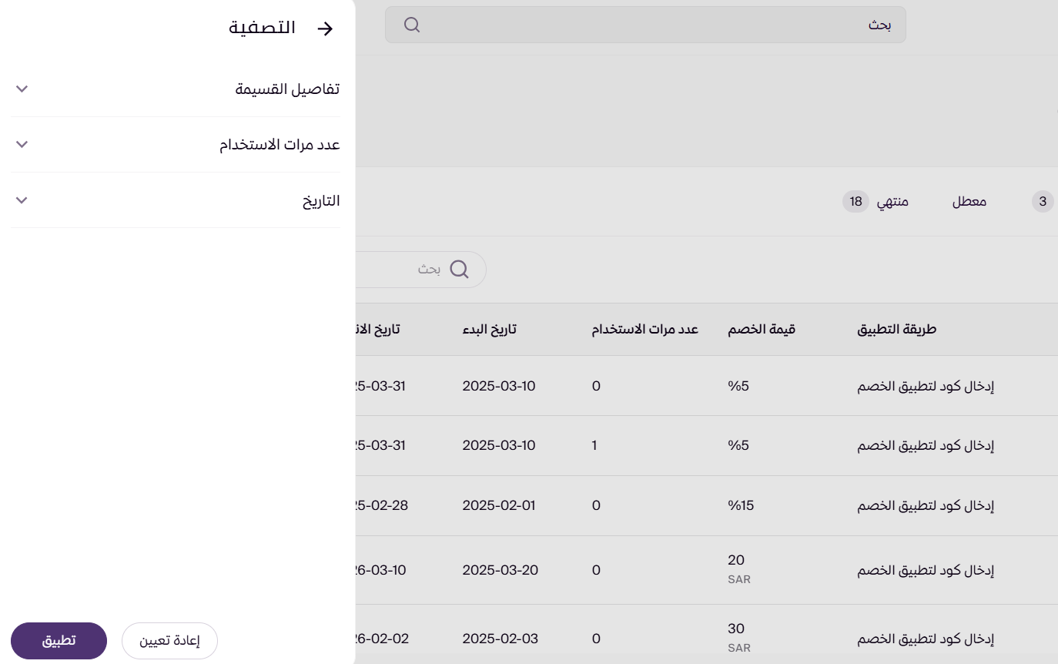Select the 30 SAR discount cell
This screenshot has width=1058, height=664.
(x=739, y=638)
